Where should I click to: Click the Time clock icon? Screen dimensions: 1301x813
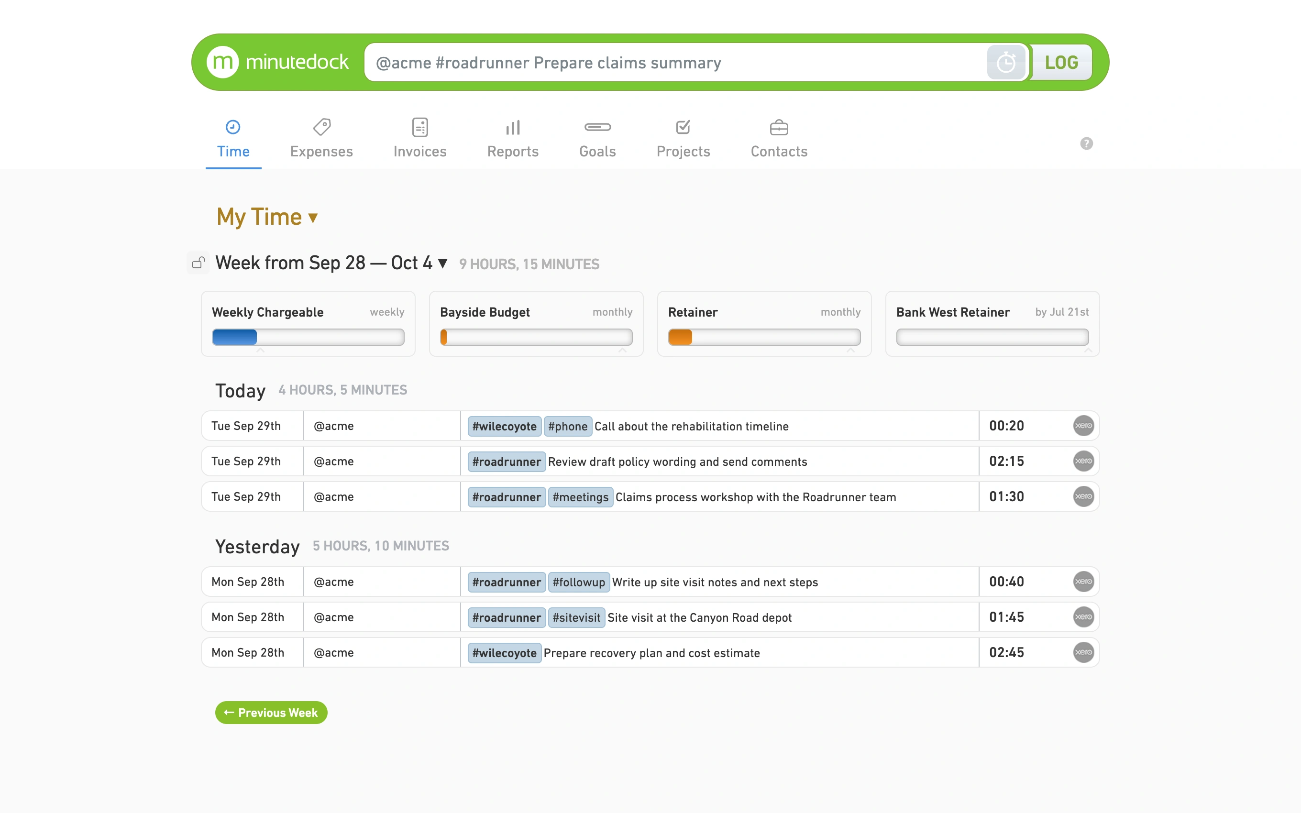pos(233,127)
